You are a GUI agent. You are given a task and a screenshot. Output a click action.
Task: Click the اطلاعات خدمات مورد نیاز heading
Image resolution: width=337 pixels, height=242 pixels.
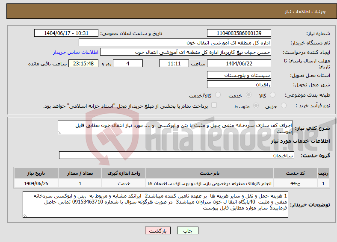click(x=300, y=141)
